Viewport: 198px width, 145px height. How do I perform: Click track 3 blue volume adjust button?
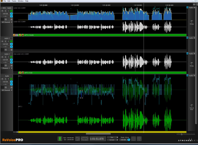[11, 60]
